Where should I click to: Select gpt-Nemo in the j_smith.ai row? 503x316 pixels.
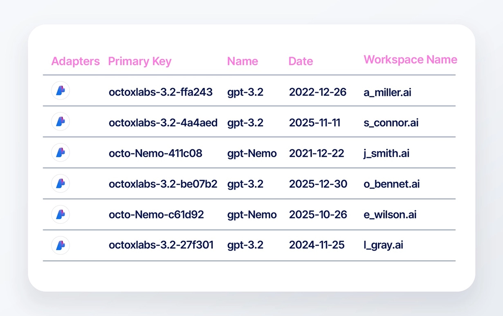(x=252, y=154)
